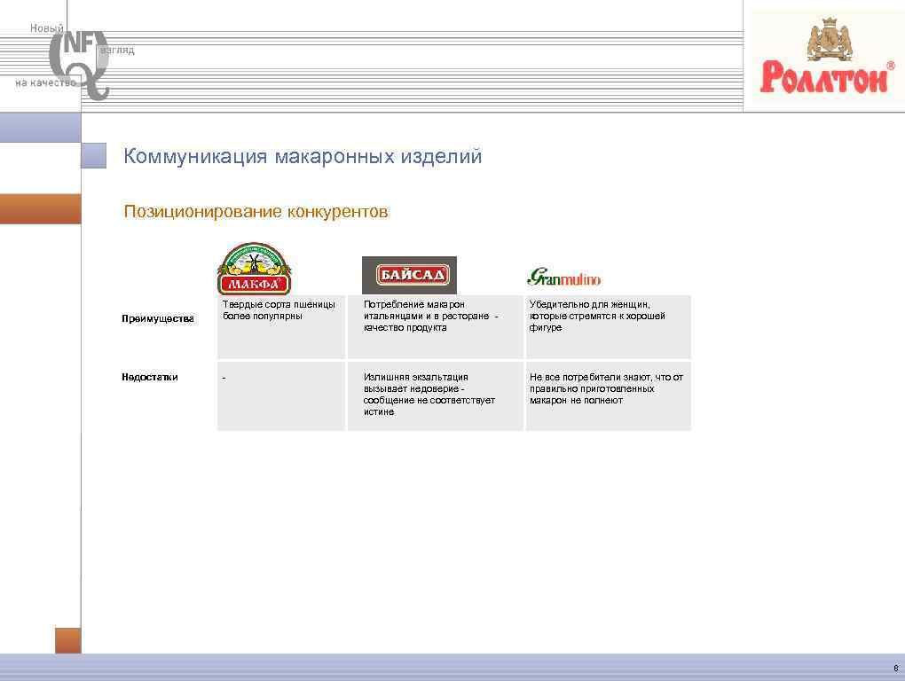Click cell 'Потребление макарон итальянцами и в ресторане'

(435, 327)
